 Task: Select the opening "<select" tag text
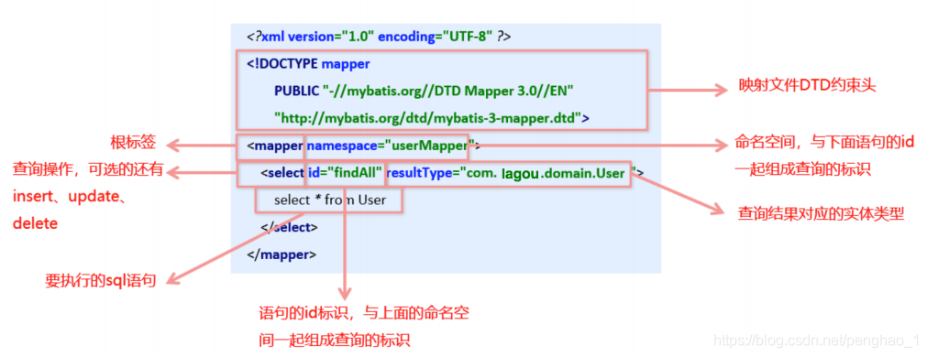(x=282, y=173)
